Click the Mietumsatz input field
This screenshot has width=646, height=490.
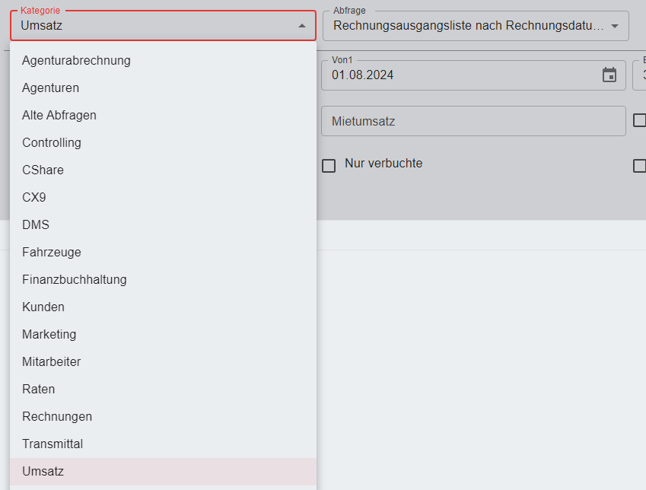(x=473, y=121)
